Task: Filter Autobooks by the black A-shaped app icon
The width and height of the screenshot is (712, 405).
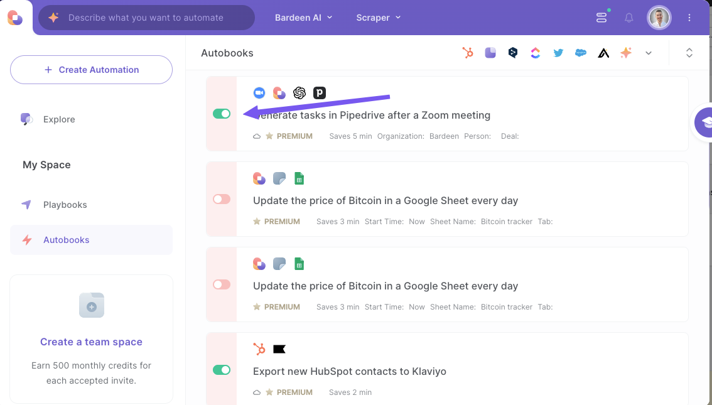Action: tap(603, 53)
